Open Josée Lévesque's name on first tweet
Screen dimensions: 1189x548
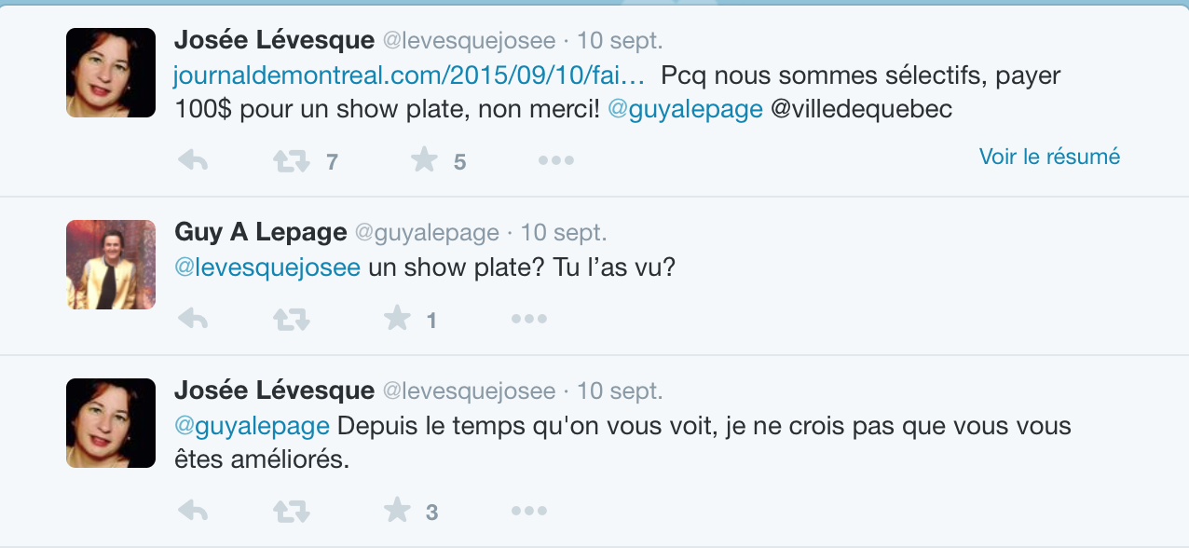point(274,40)
